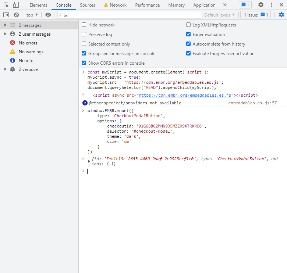Open the Application tab
287x273 pixels.
point(204,5)
